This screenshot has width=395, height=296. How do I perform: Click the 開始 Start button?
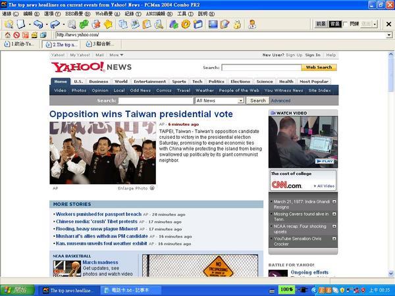pos(17,290)
